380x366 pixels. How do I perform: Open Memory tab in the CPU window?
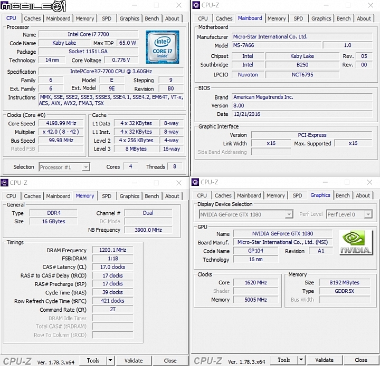(85, 18)
